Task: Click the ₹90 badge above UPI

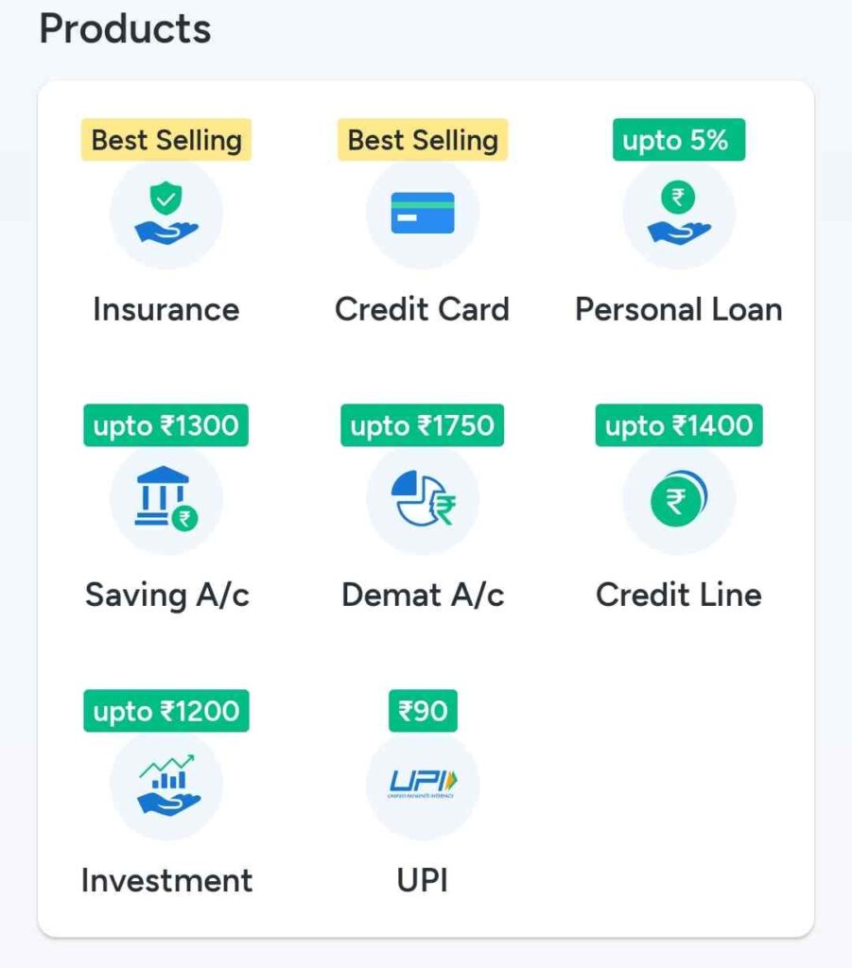Action: tap(423, 711)
